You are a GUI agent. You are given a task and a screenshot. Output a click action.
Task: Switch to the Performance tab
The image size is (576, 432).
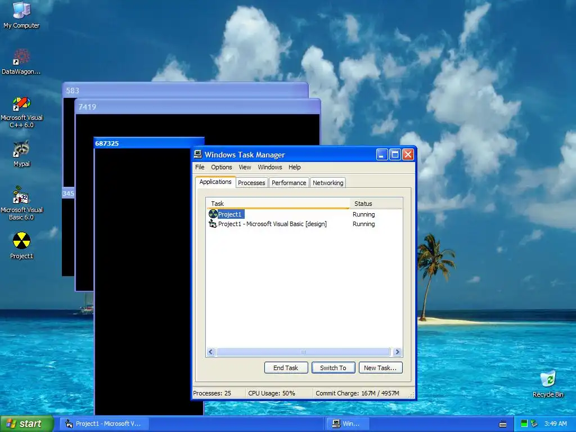tap(289, 183)
